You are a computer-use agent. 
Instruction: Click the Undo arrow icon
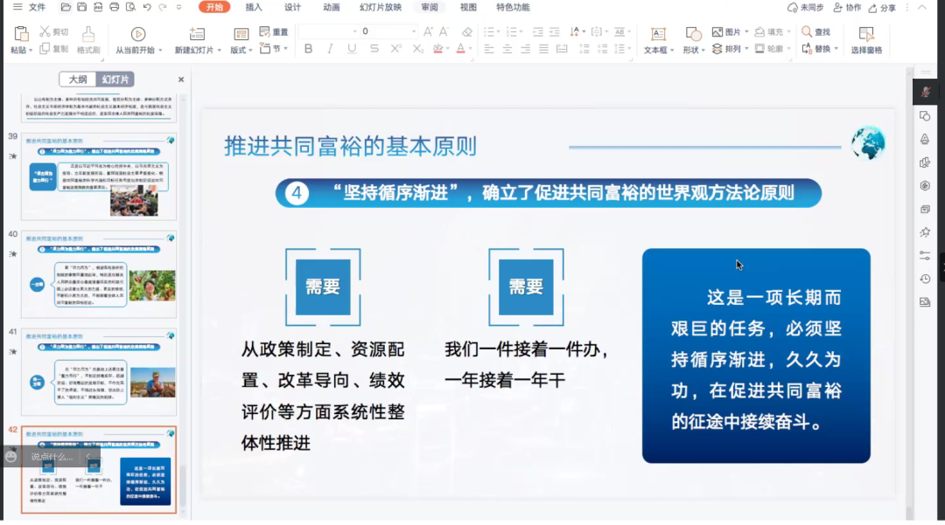146,7
